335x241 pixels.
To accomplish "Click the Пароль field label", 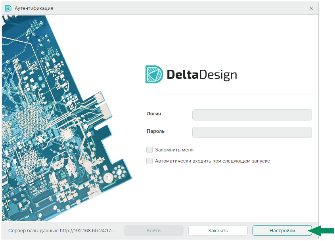I will 155,131.
